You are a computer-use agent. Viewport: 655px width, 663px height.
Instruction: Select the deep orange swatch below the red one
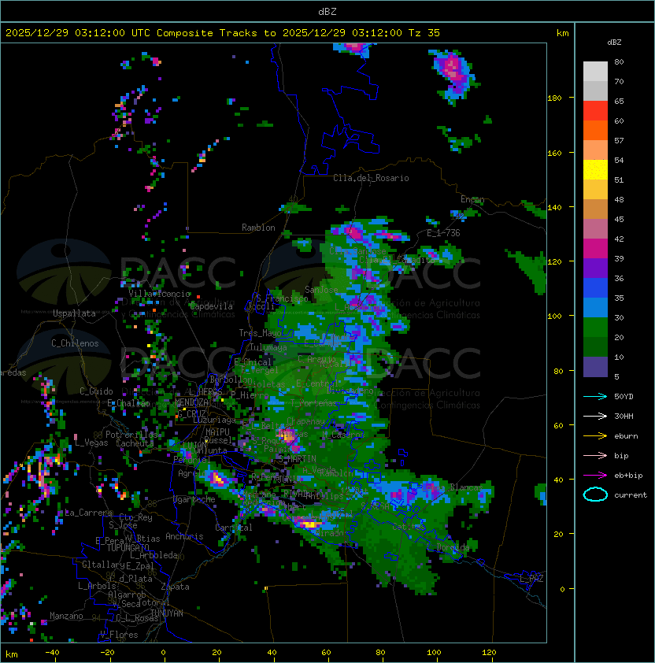point(595,131)
